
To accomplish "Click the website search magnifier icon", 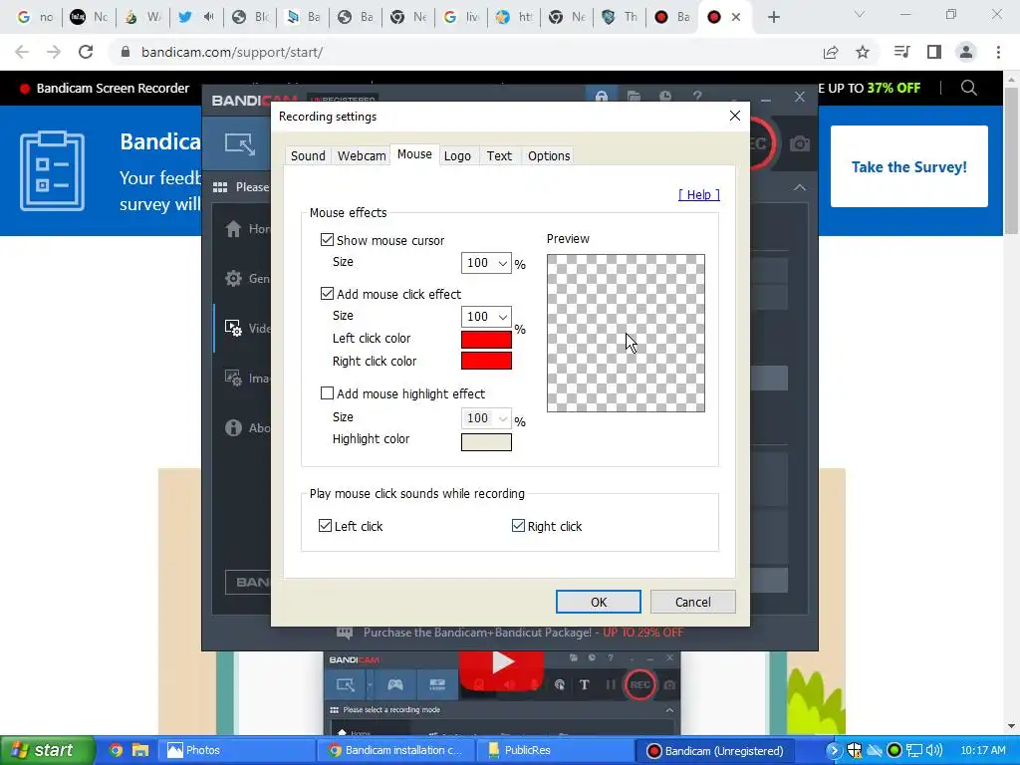I will click(968, 88).
